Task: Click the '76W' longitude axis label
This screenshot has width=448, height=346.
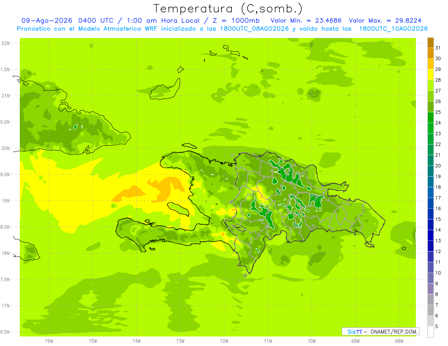Action: pos(49,341)
